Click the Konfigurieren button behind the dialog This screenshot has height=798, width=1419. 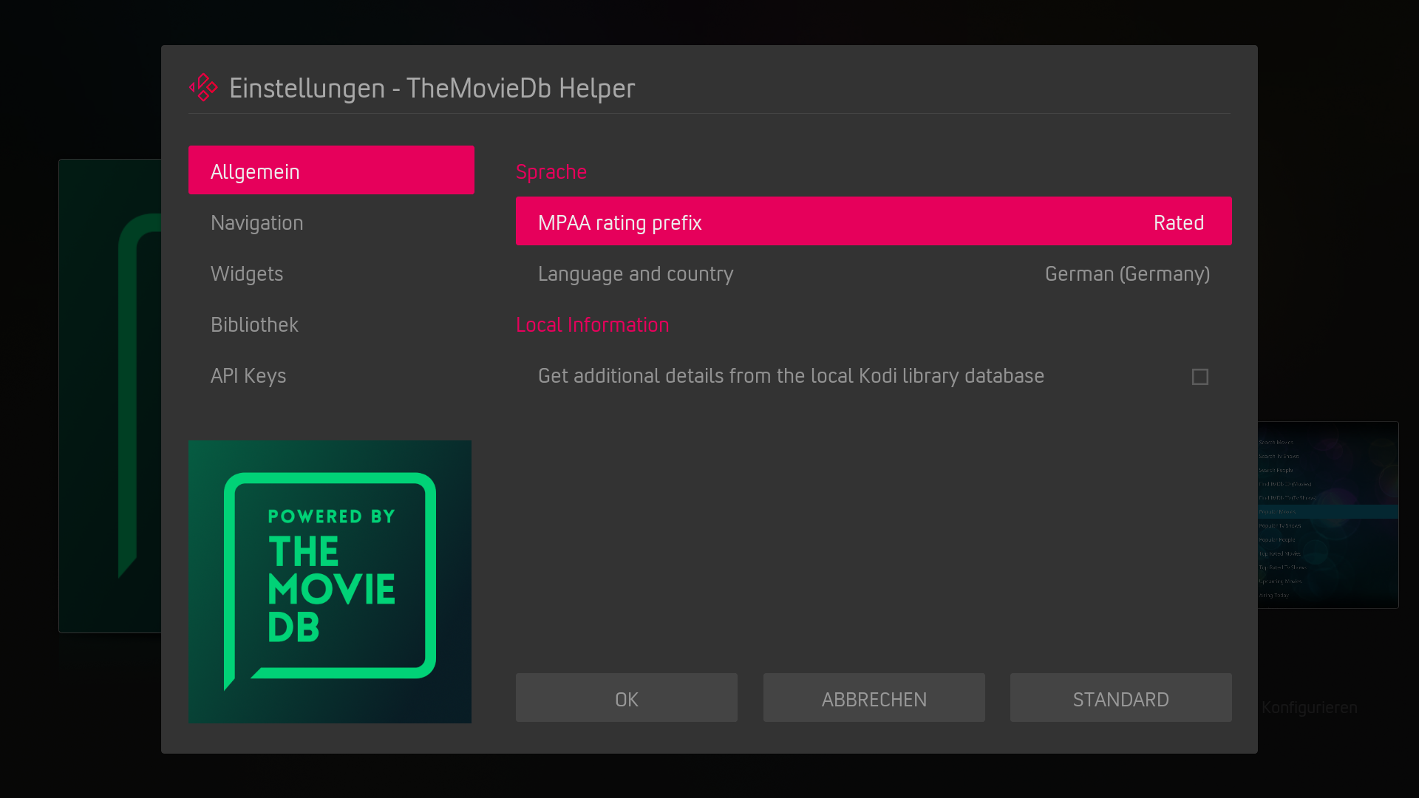point(1309,707)
